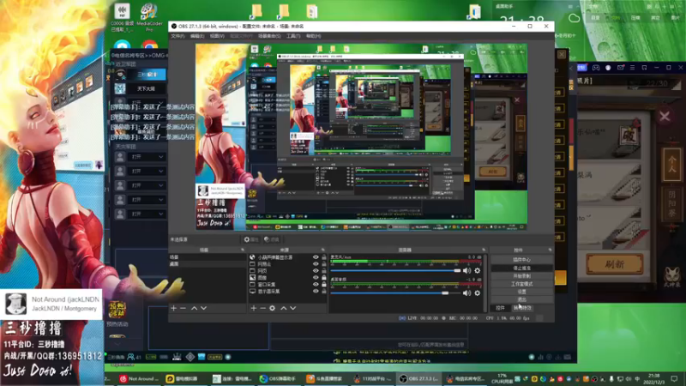Switch to the 控件 tab in controls dock

coord(500,308)
